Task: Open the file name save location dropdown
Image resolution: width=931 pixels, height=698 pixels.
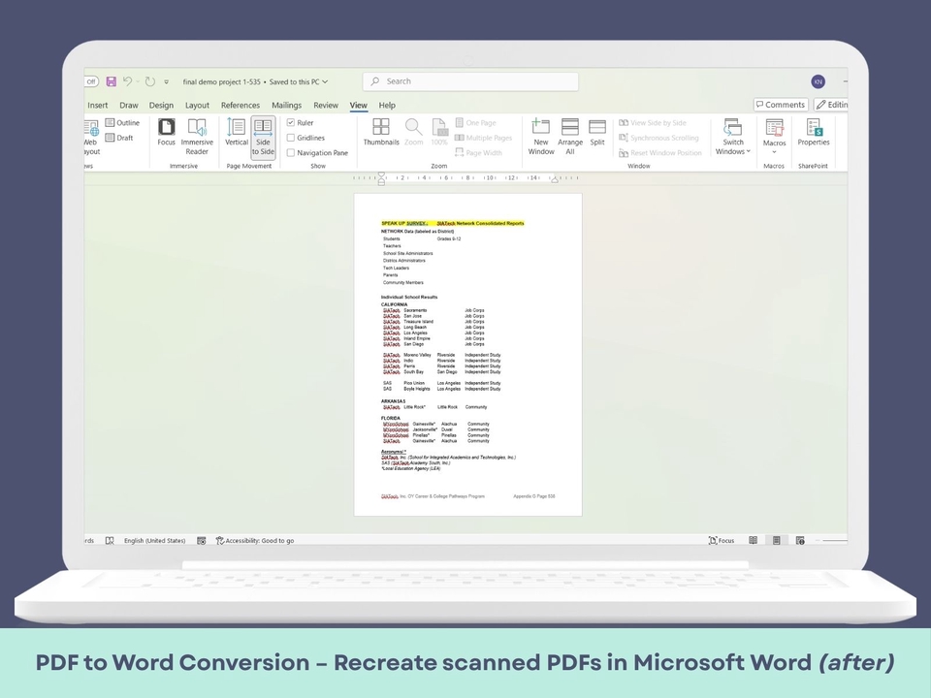Action: pos(325,81)
